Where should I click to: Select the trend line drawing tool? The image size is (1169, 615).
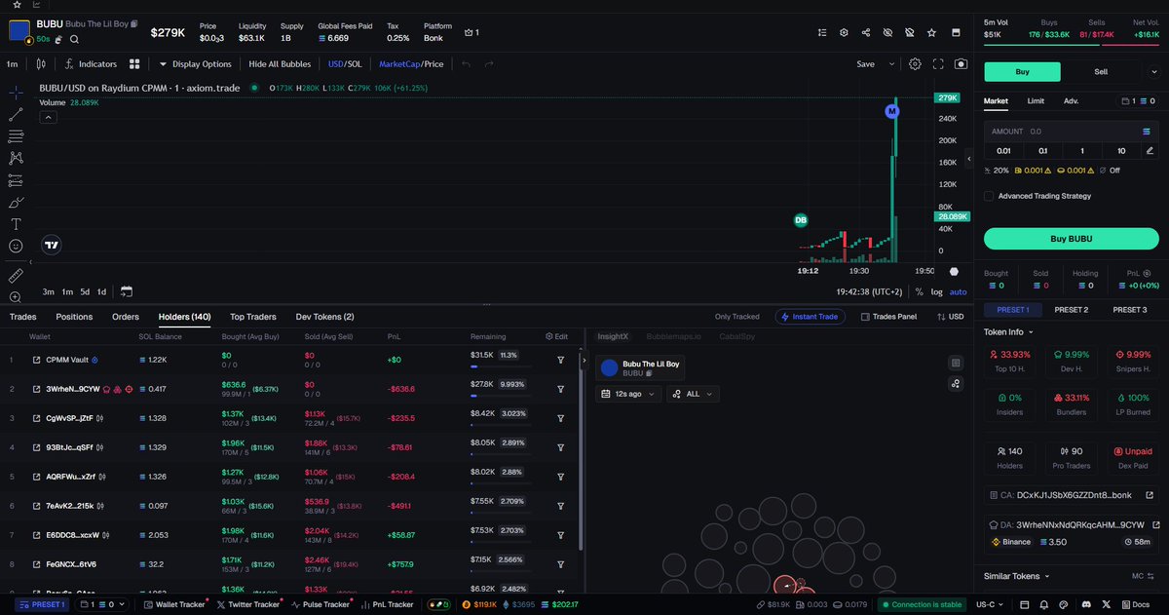(x=16, y=114)
